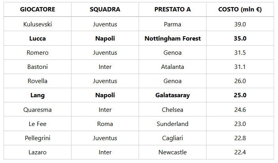
Task: Select the Rovella player cell
Action: coord(38,81)
